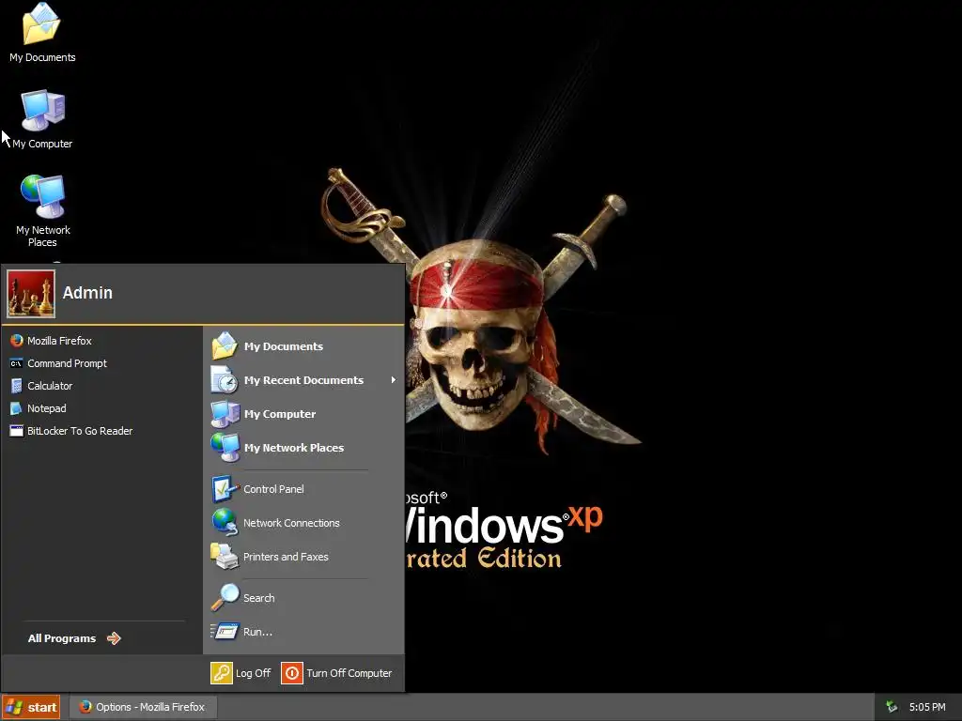Click the BitLocker To Go Reader icon
Viewport: 962px width, 721px height.
(x=17, y=431)
